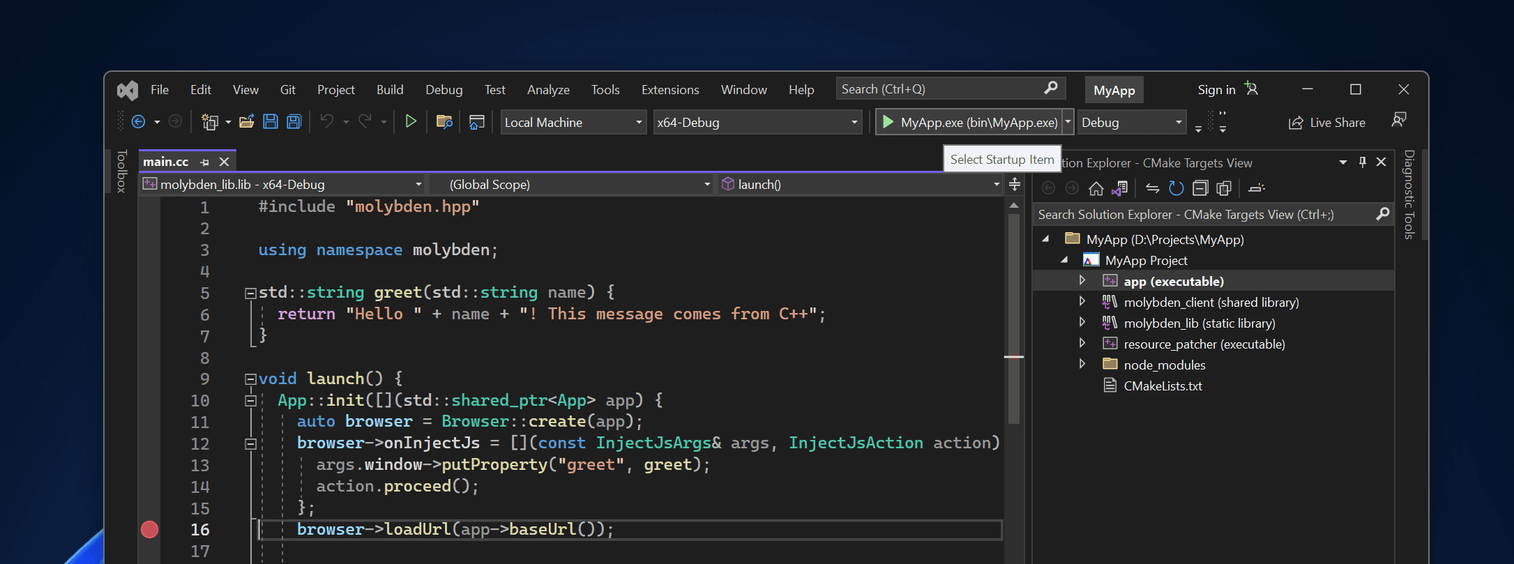
Task: Save main.cc with the single floppy icon
Action: pos(271,122)
